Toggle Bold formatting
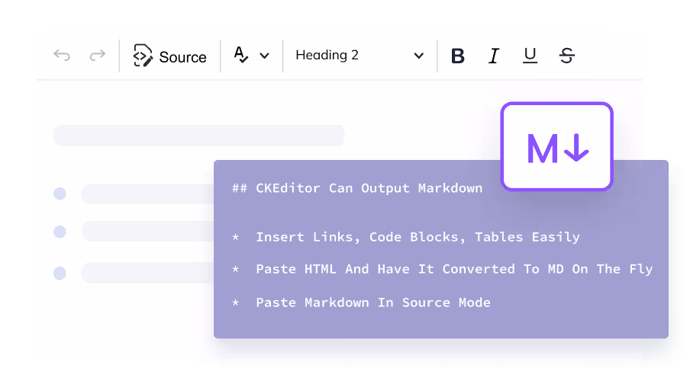690x390 pixels. (458, 56)
